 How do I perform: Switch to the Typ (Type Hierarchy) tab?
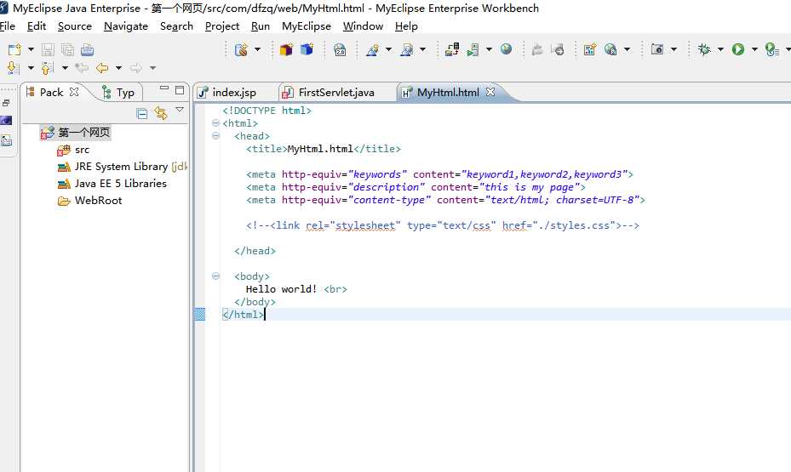125,93
